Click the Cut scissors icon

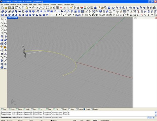click(x=20, y=8)
